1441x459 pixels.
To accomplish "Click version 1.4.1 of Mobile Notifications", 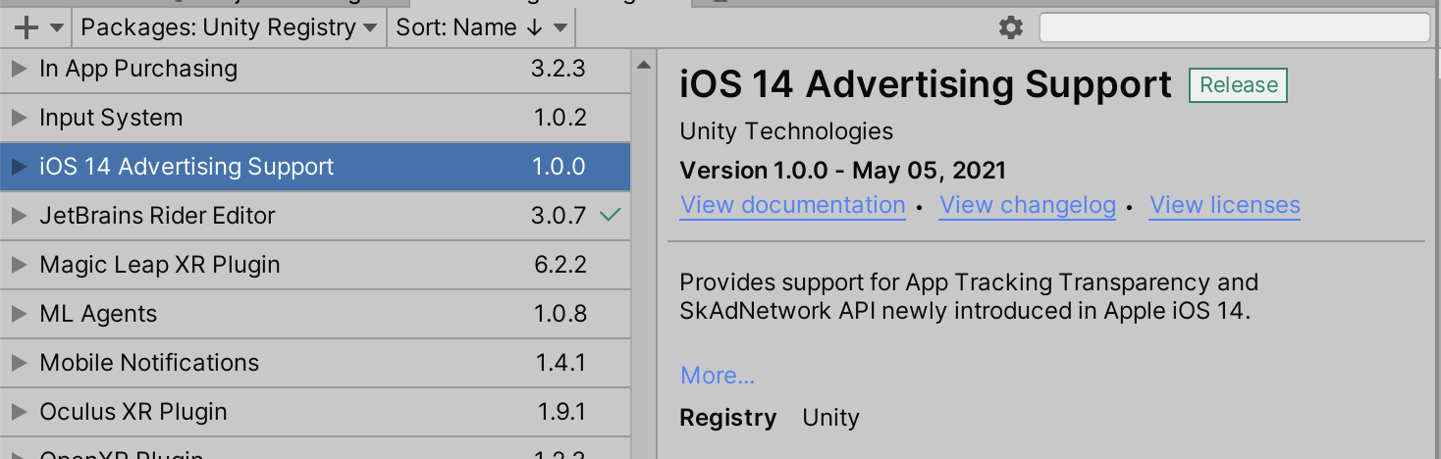I will click(560, 363).
